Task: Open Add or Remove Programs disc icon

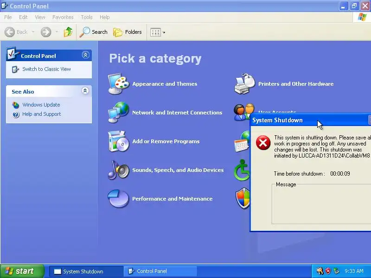Action: point(119,141)
